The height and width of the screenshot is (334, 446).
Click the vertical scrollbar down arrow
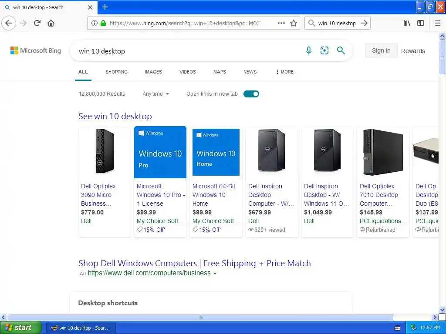point(443,310)
